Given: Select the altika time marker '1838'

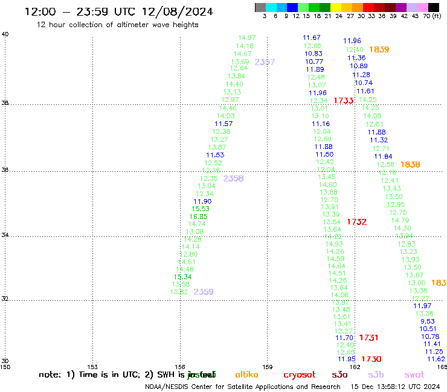Looking at the screenshot, I should (x=410, y=165).
